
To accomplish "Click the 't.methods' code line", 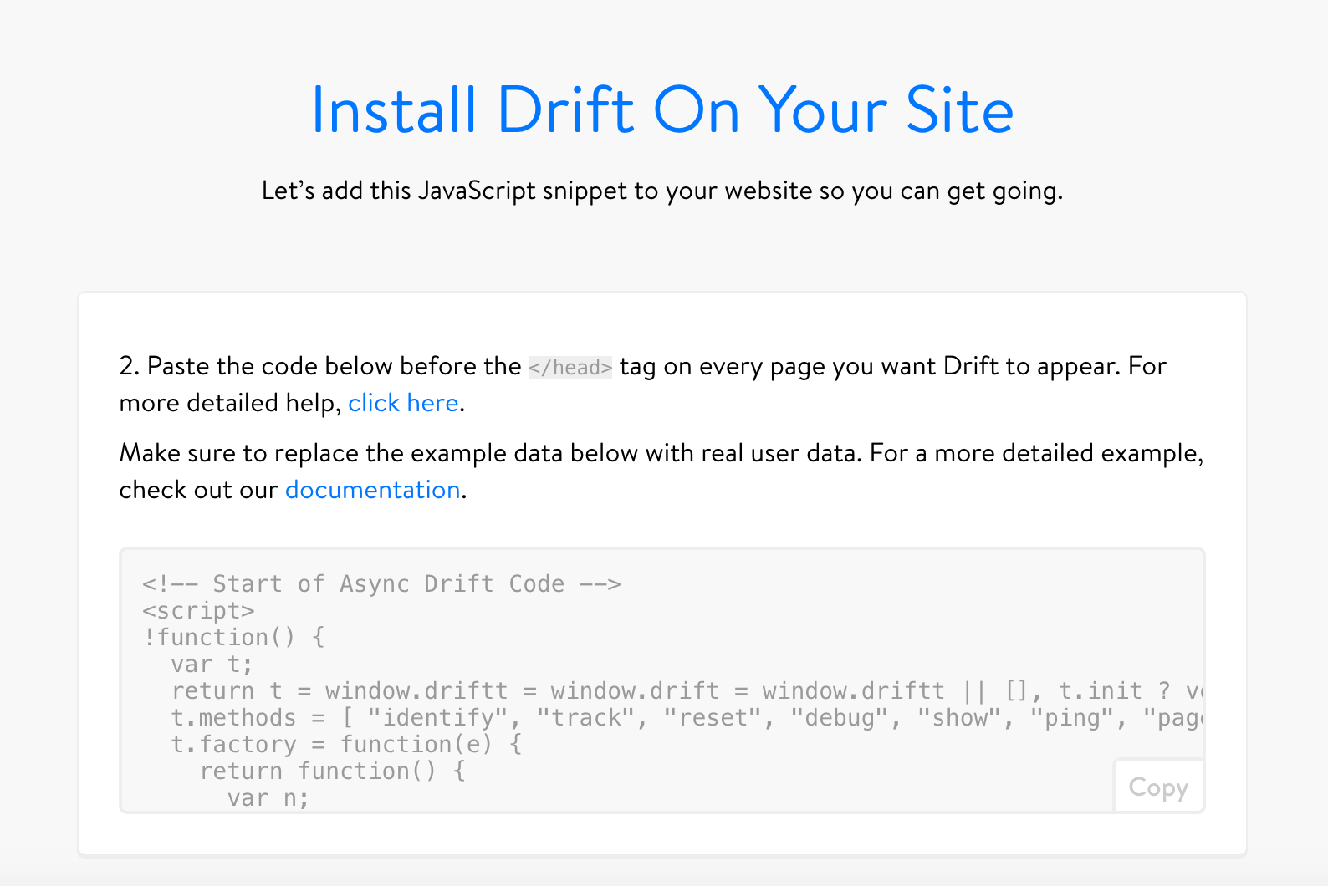I will coord(687,717).
